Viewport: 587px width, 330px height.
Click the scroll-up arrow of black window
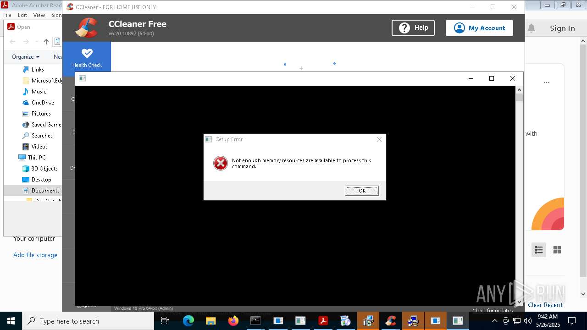[x=519, y=89]
